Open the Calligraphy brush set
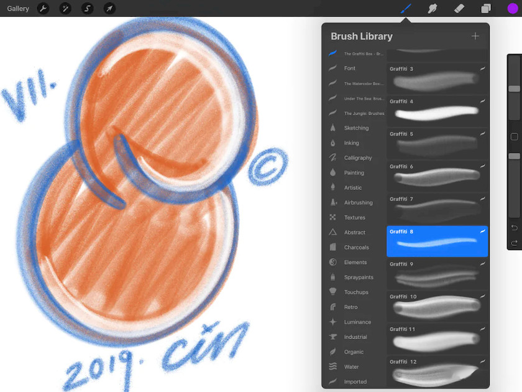This screenshot has width=522, height=392. (357, 158)
